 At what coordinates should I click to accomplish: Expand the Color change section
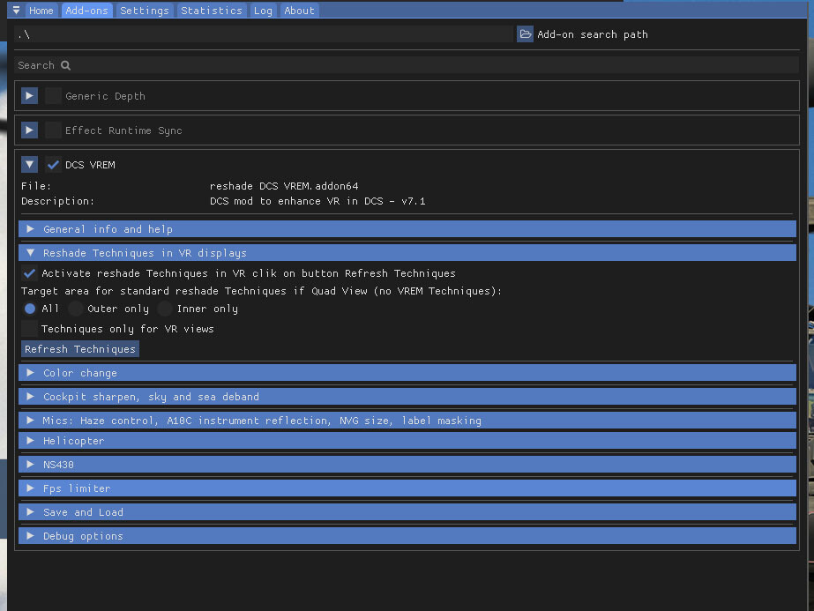point(407,373)
